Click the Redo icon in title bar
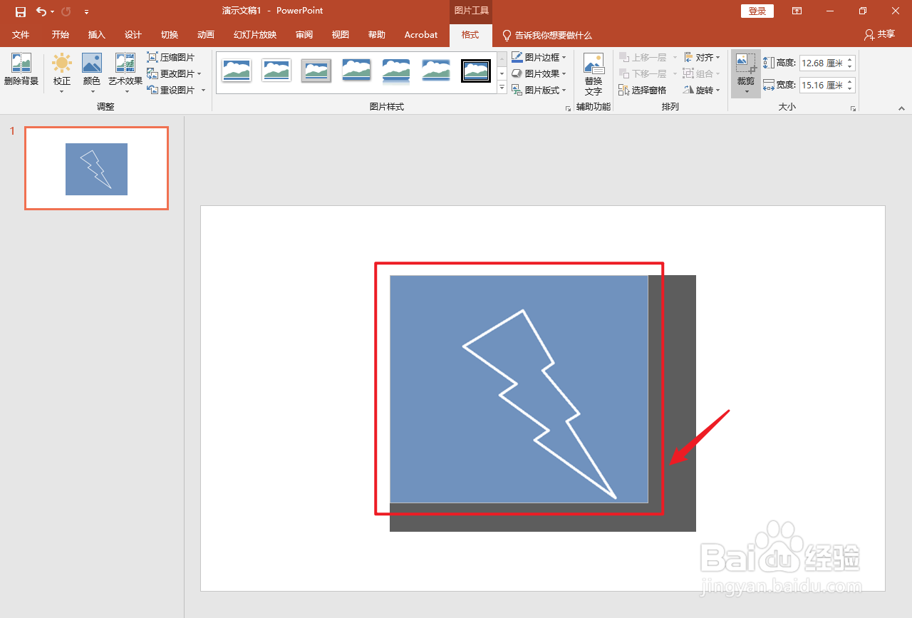The width and height of the screenshot is (912, 618). click(66, 11)
